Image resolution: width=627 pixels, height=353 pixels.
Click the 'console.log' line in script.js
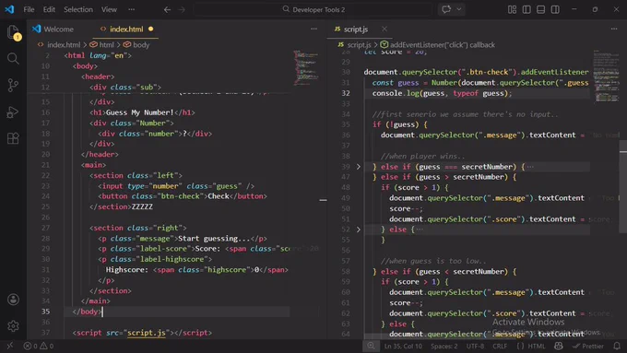click(442, 93)
